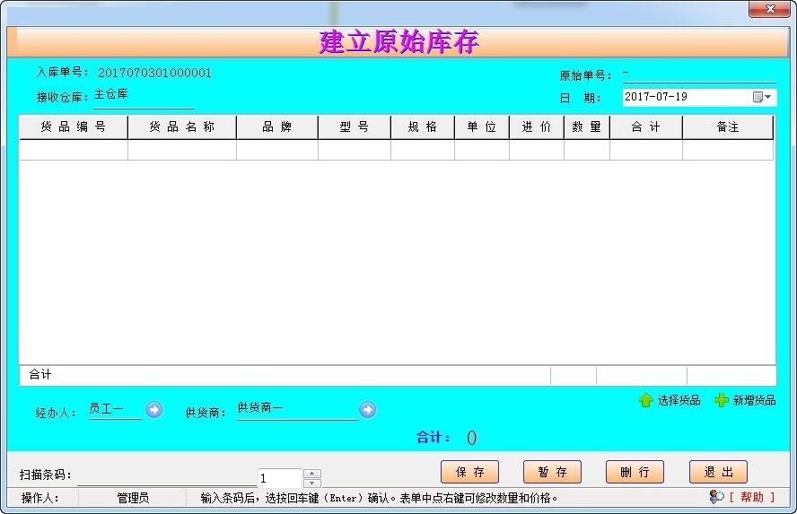Click the 供货商 field showing 供货商一
797x514 pixels.
point(298,409)
